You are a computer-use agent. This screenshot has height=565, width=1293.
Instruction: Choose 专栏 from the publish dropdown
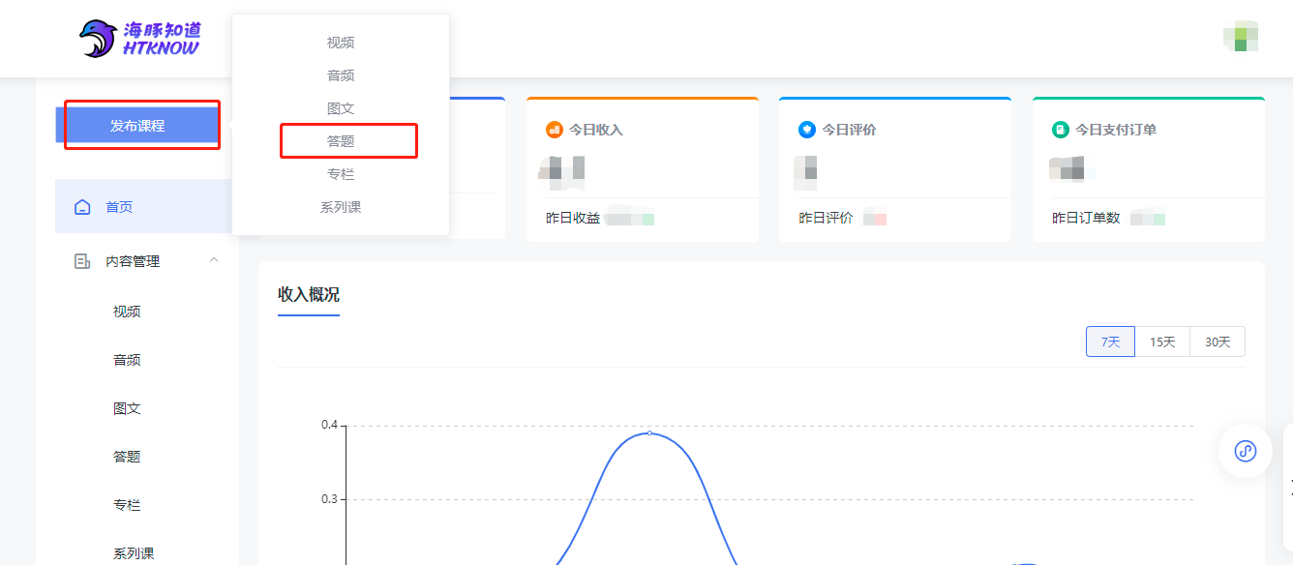(x=341, y=174)
